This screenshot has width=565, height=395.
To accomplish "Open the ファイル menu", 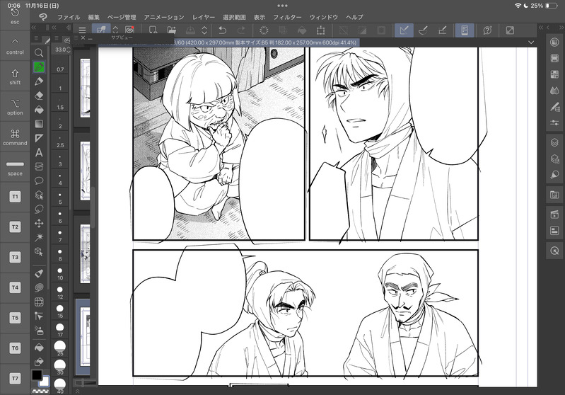I will coord(69,17).
